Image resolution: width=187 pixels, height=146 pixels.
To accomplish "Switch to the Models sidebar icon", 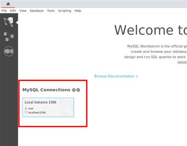I will (9, 36).
